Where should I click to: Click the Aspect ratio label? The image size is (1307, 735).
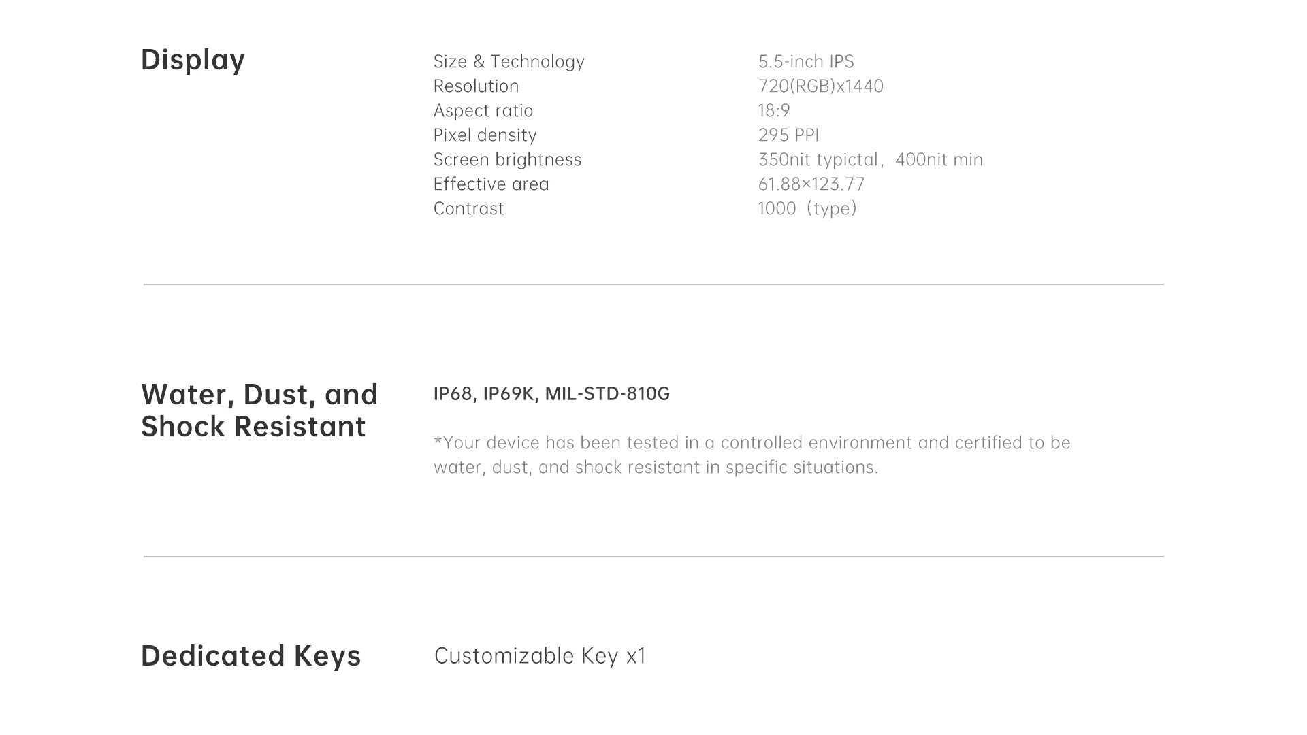coord(483,111)
